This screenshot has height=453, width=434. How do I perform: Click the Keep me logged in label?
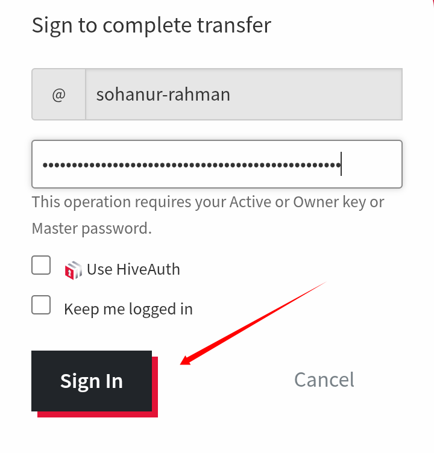[128, 309]
